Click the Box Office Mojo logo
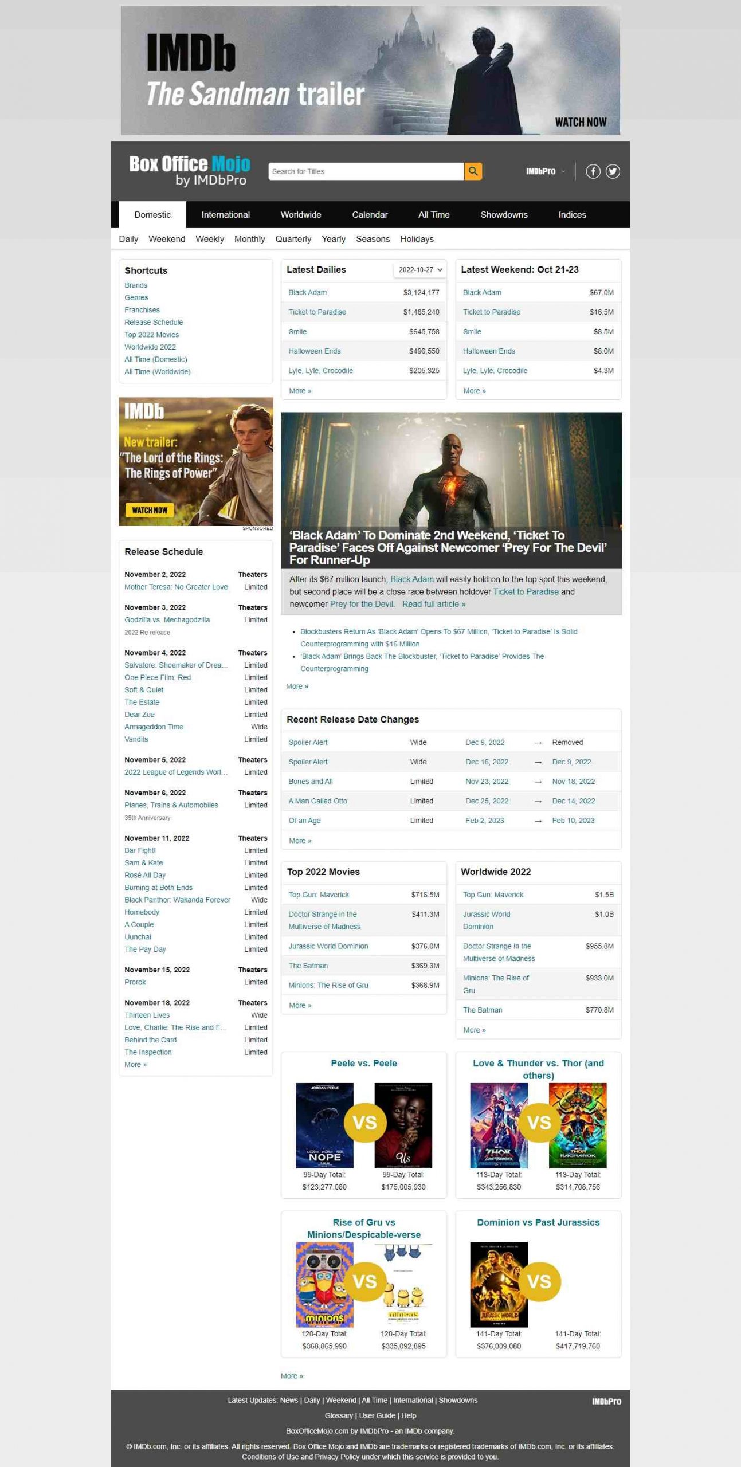Screen dimensions: 741x1467 [190, 171]
